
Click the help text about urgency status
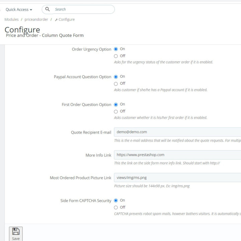click(x=163, y=62)
